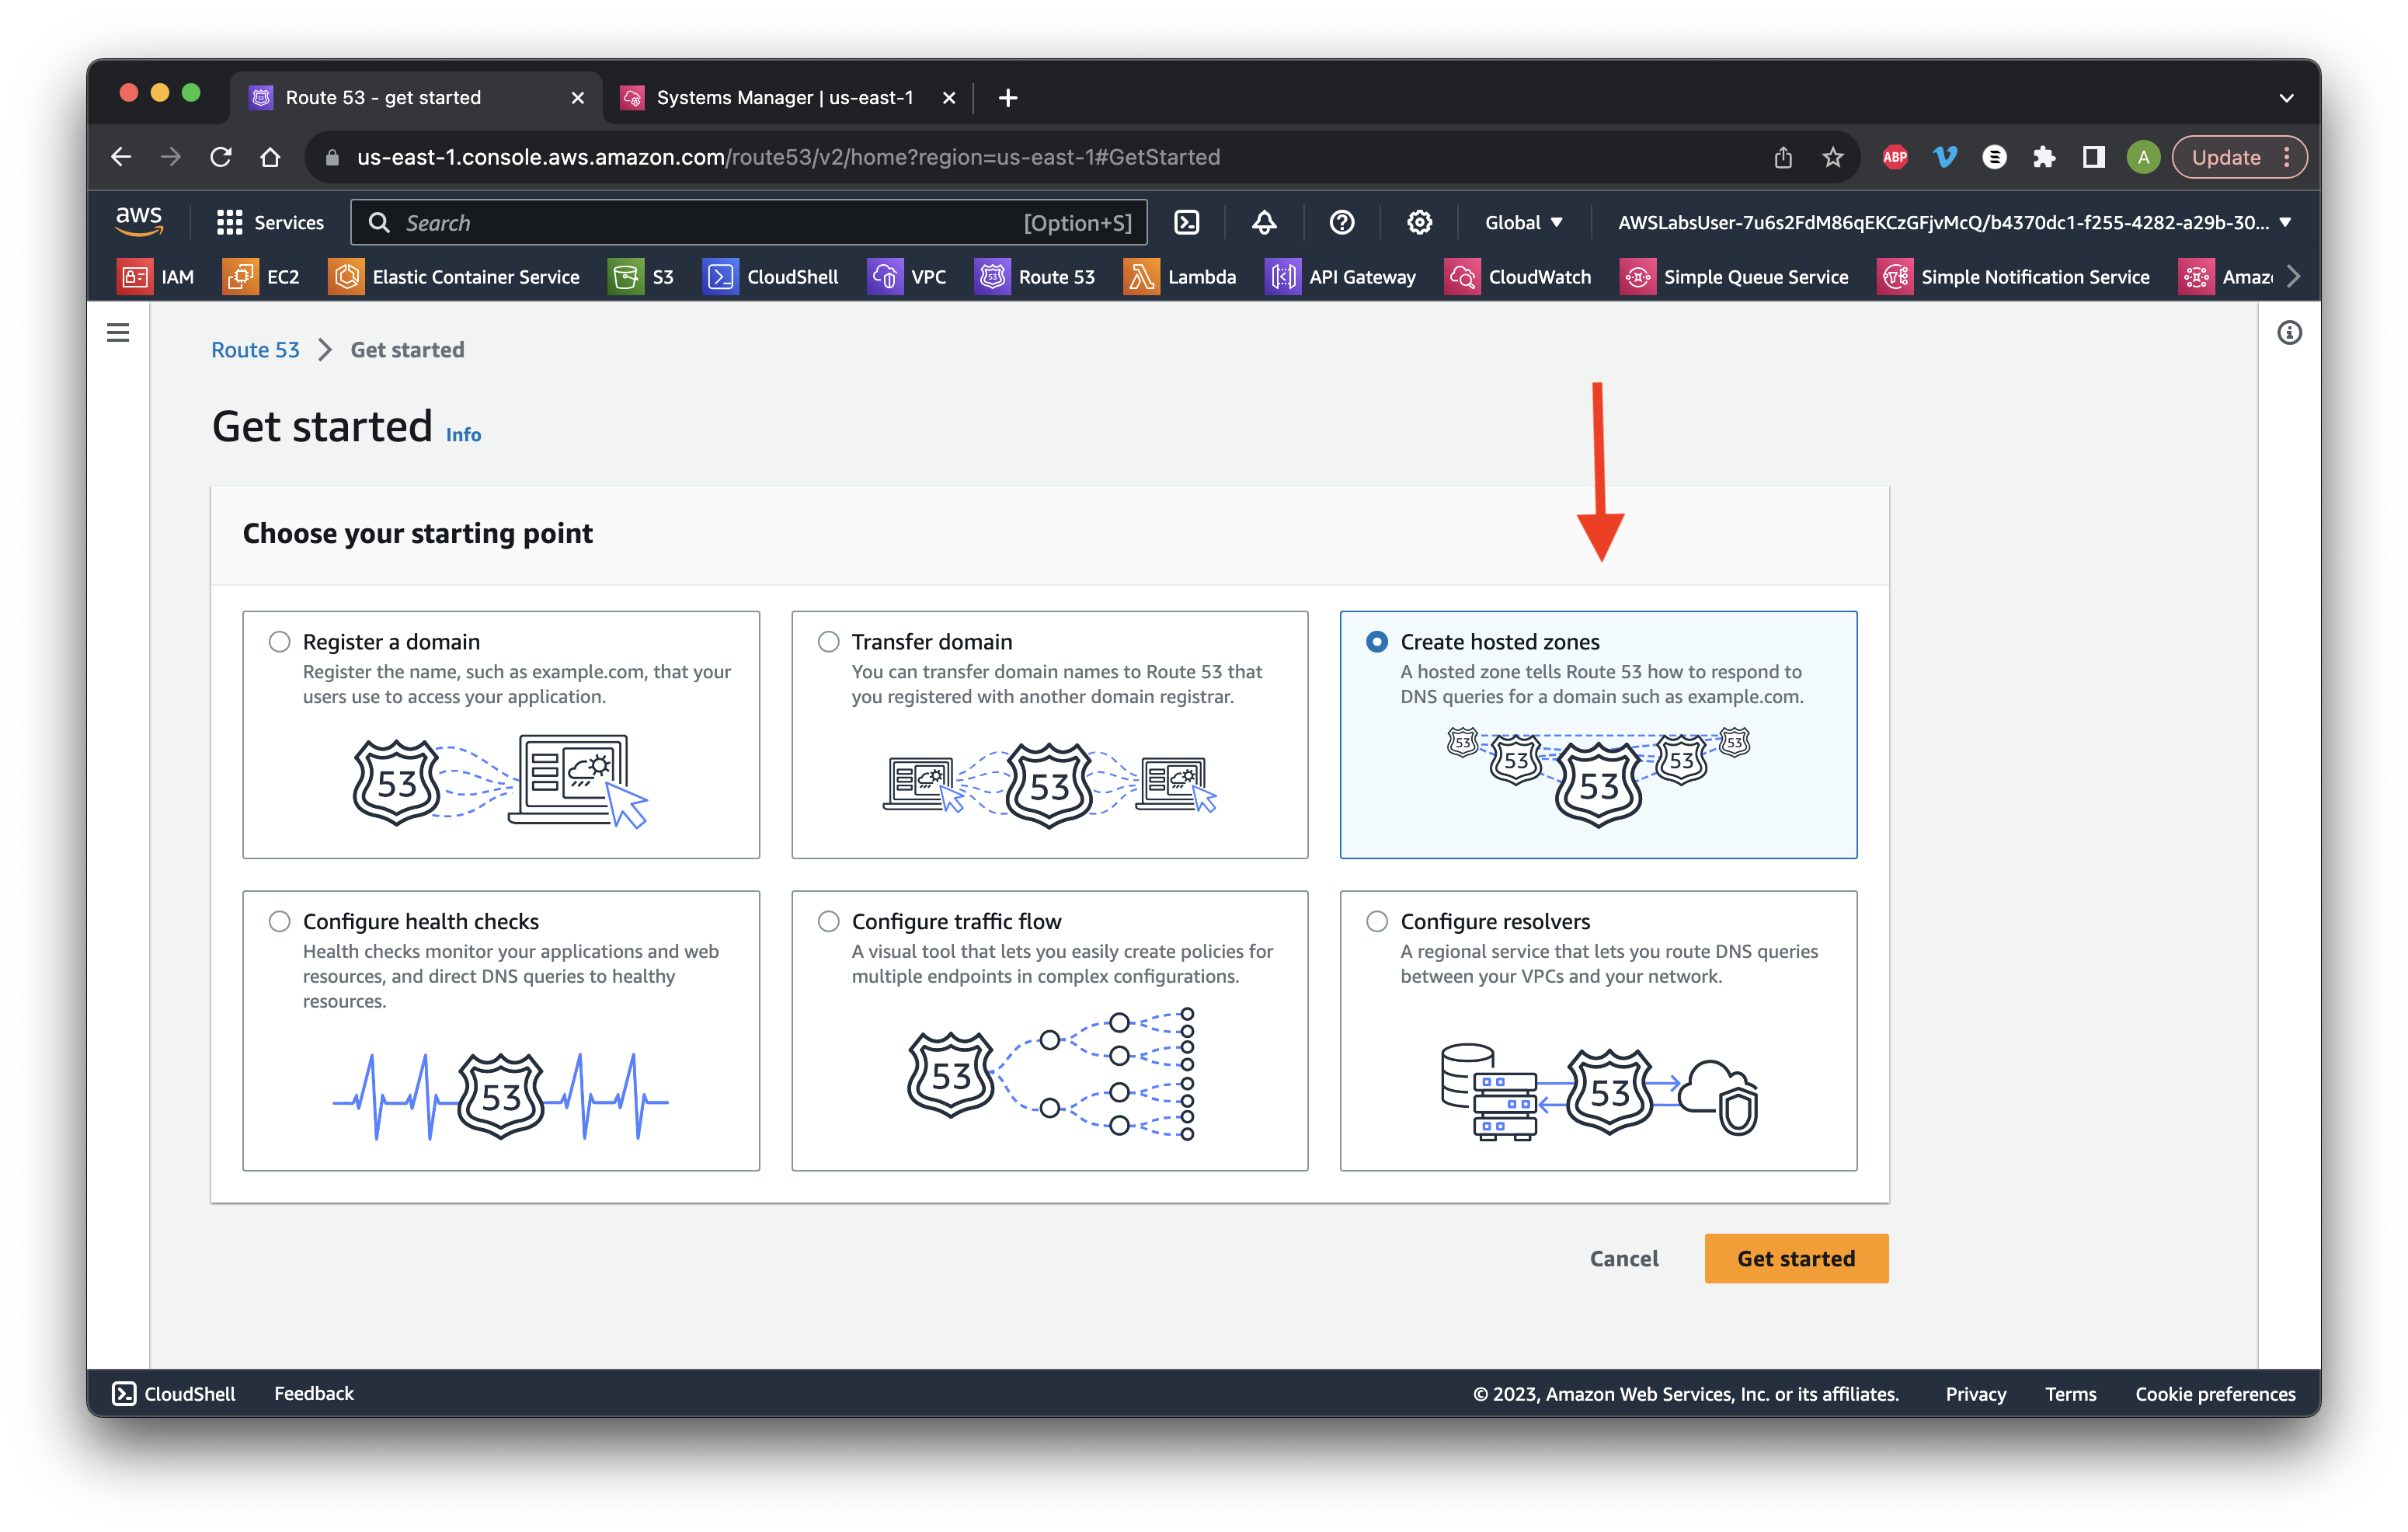
Task: Open the help question mark menu
Action: tap(1342, 222)
